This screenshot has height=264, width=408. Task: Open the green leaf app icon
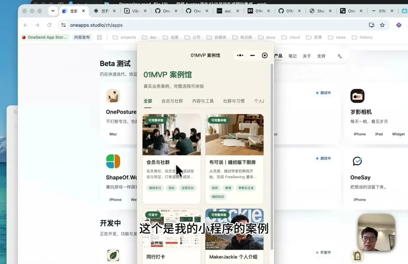point(113,255)
